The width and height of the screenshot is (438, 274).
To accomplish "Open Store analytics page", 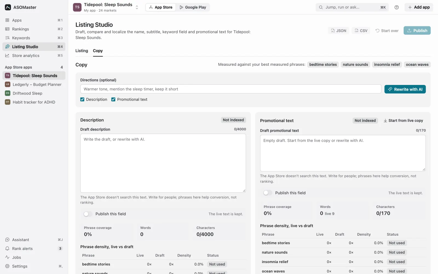I will tap(34, 56).
